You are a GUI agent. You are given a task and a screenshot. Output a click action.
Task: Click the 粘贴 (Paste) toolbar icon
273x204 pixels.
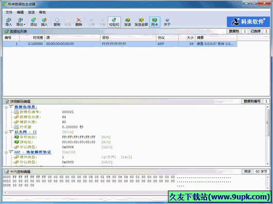(x=68, y=22)
